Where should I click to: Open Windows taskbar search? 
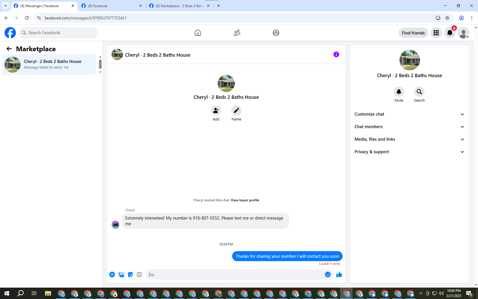click(20, 293)
